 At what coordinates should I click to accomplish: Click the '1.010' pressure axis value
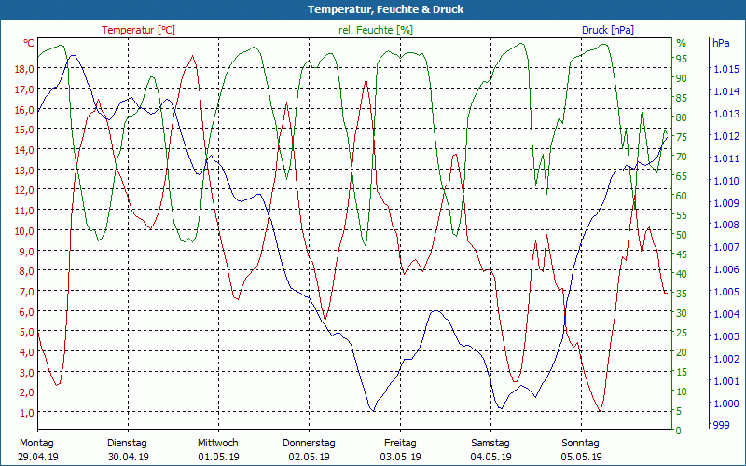pos(726,181)
